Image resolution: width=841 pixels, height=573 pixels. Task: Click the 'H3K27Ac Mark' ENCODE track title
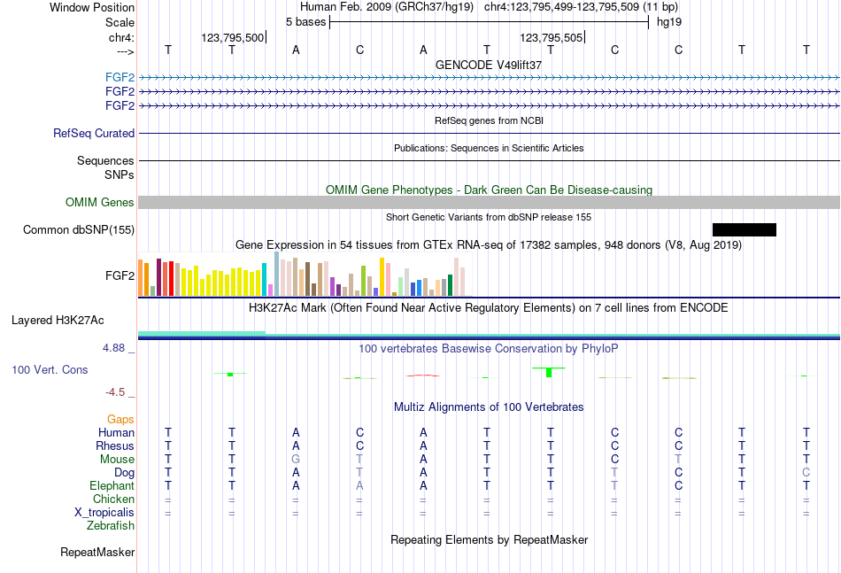pos(489,308)
